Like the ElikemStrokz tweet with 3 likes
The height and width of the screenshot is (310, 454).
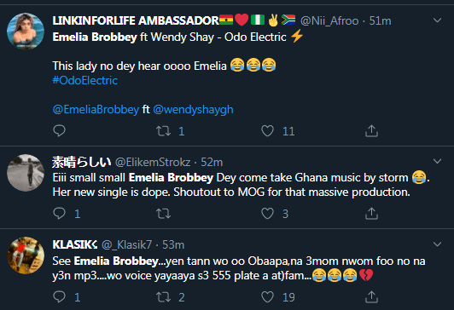(x=267, y=214)
